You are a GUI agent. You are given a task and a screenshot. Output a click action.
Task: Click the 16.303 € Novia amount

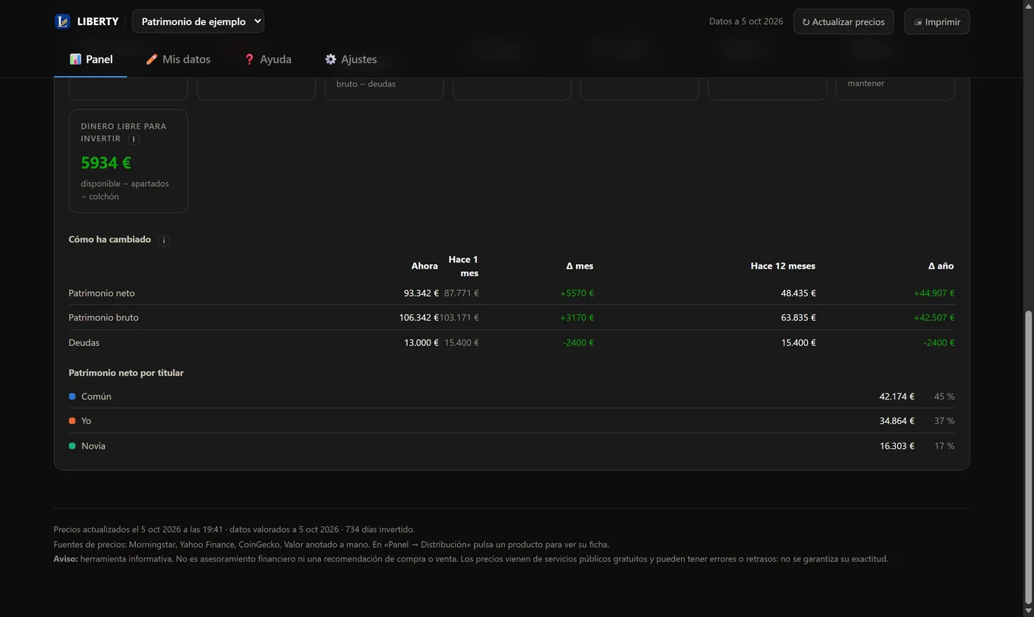tap(897, 446)
